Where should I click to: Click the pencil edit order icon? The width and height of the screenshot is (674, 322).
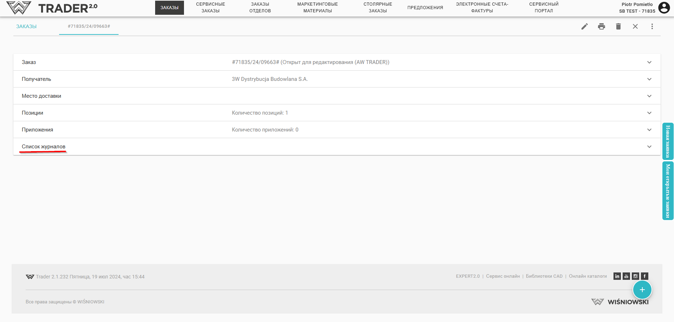(x=584, y=26)
